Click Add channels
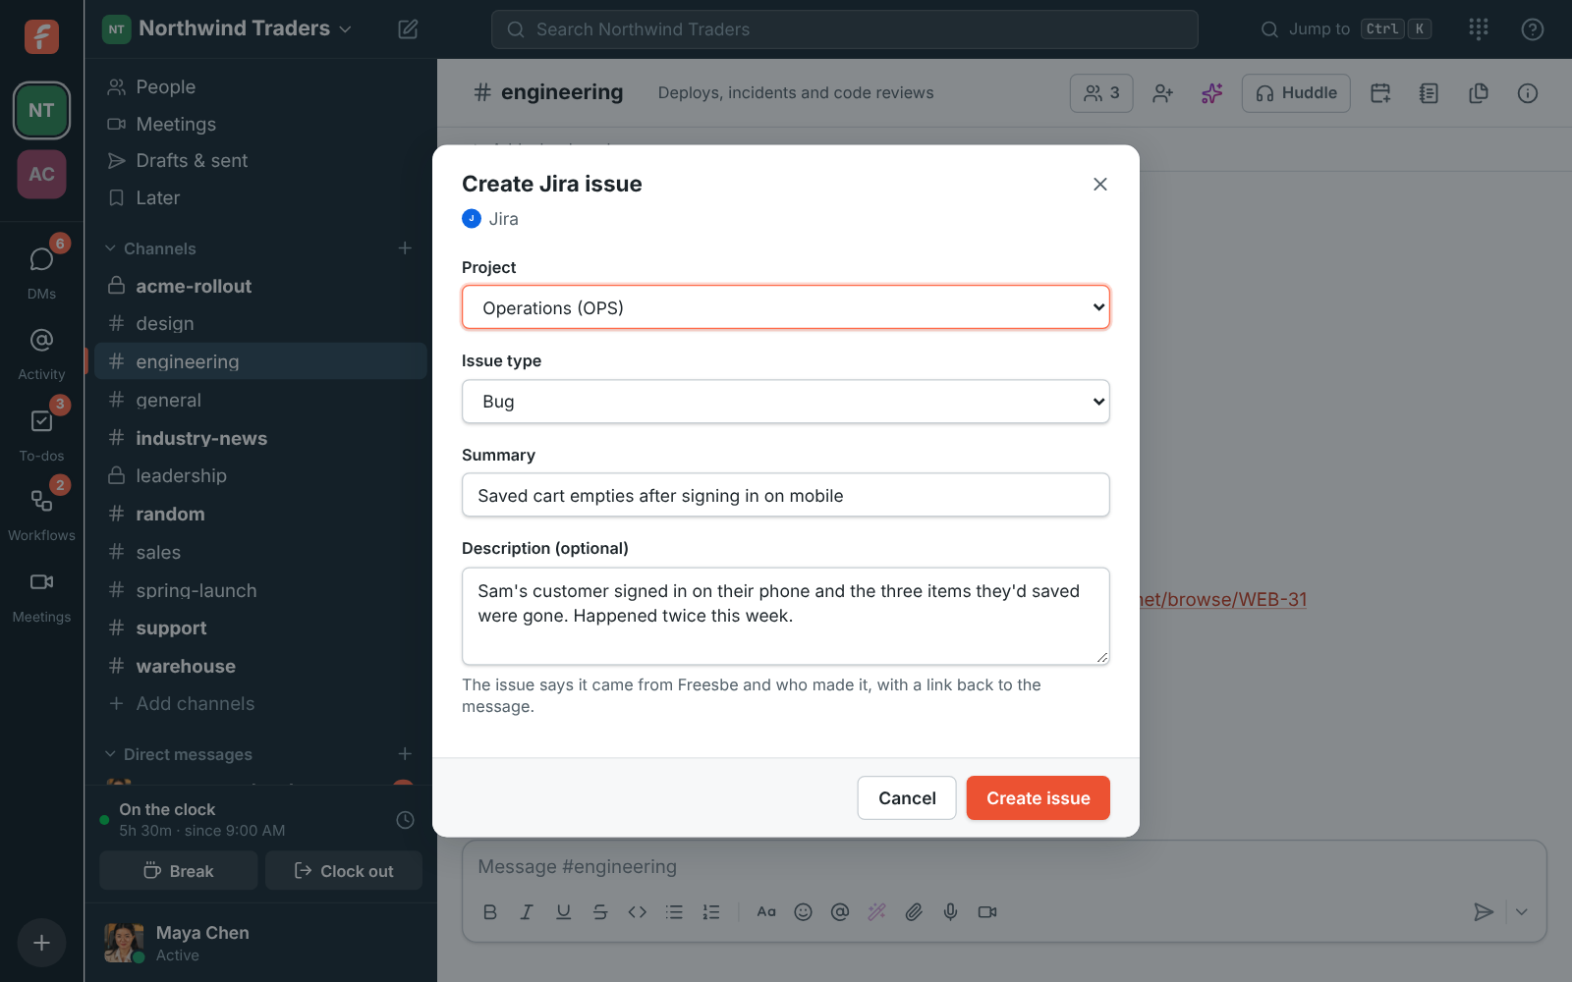The image size is (1572, 982). [260, 704]
